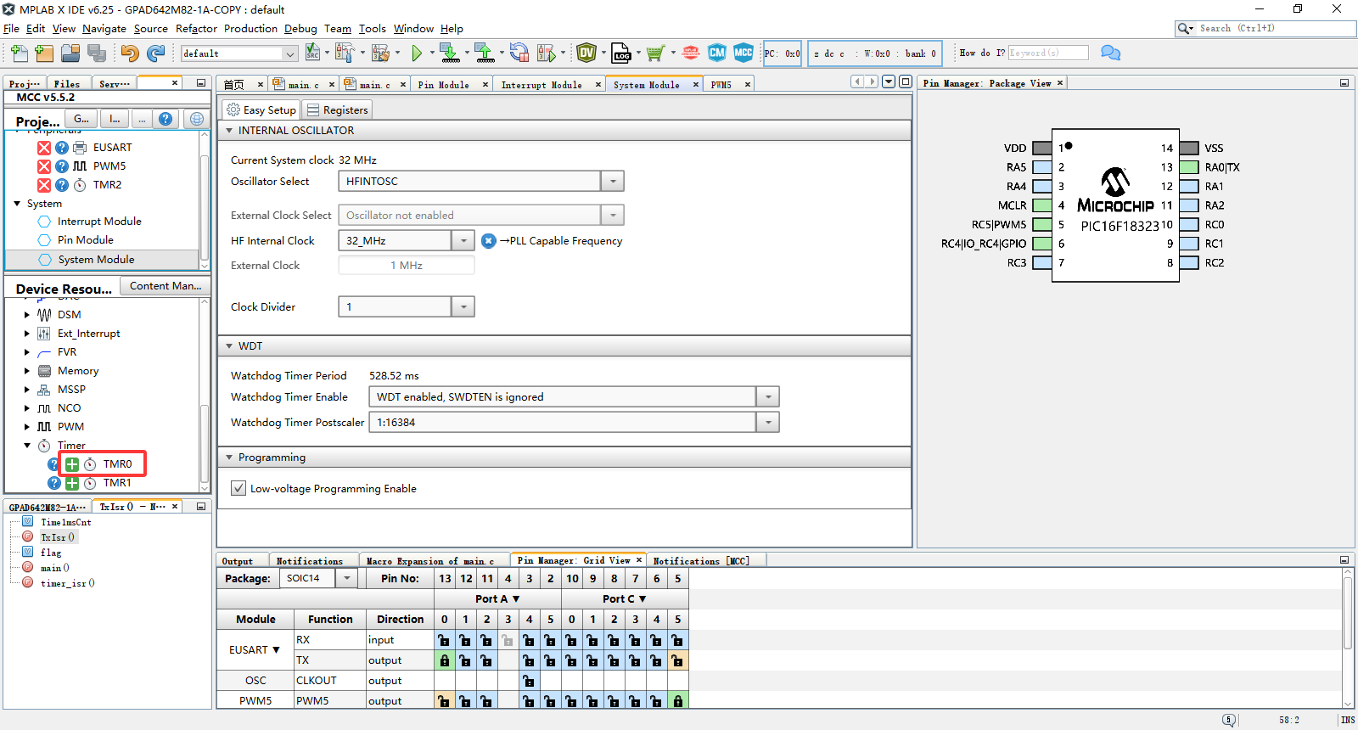
Task: Click the MCC globe web icon
Action: point(196,119)
